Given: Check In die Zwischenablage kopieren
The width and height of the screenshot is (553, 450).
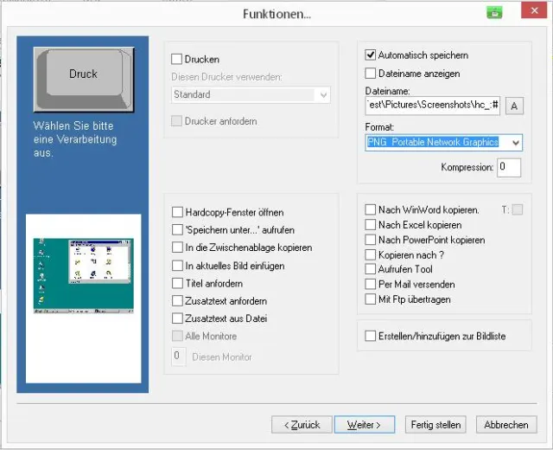Looking at the screenshot, I should click(177, 247).
